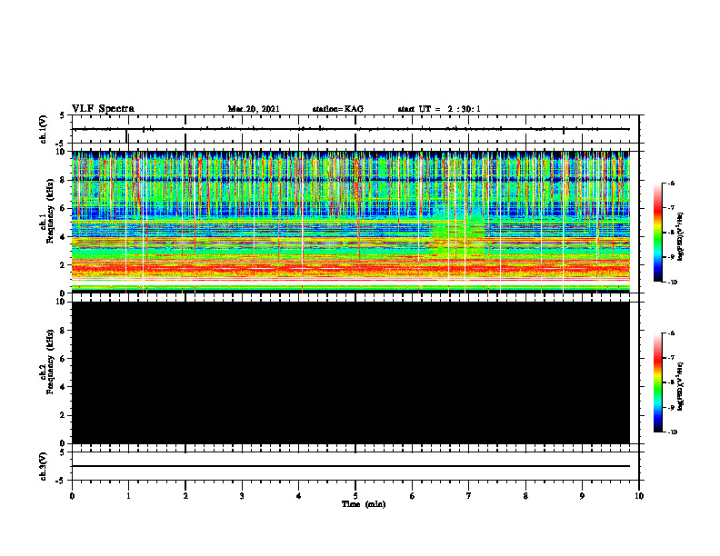Click the date text "Mar.20, 2021"
Image resolution: width=720 pixels, height=556 pixels.
(x=254, y=109)
